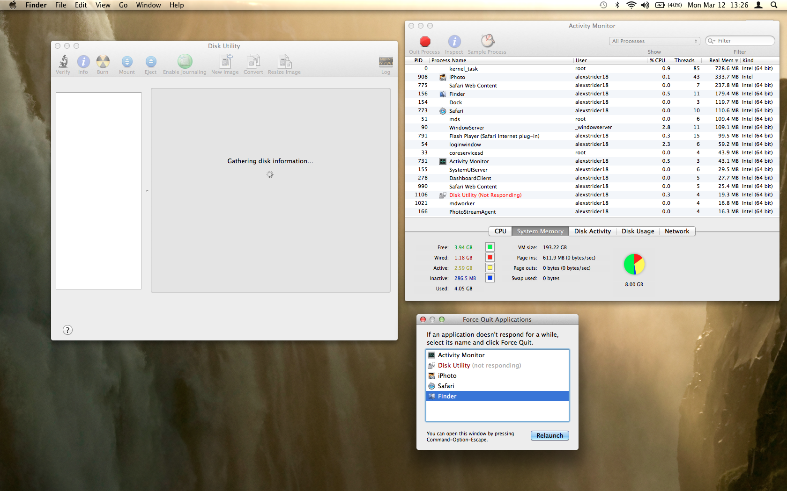Select Flash Player (Safari Internet plug-in) row
This screenshot has width=787, height=491.
pyautogui.click(x=592, y=136)
